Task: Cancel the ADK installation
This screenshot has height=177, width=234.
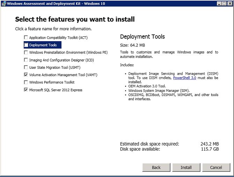Action: (x=216, y=167)
